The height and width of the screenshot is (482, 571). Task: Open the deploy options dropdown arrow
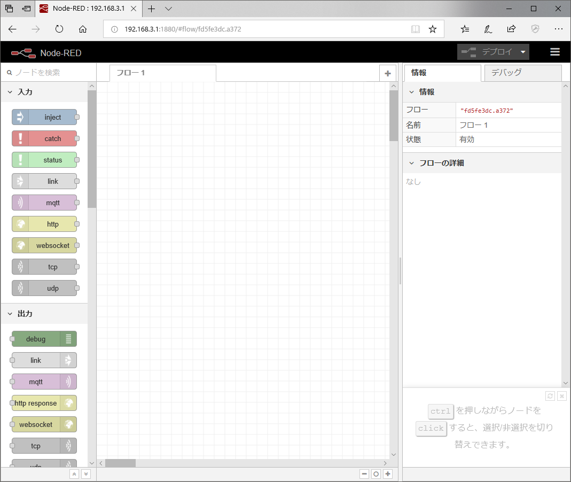(523, 52)
